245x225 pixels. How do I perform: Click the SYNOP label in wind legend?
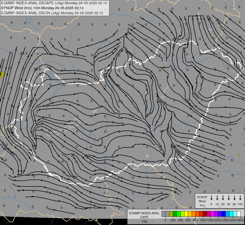(202, 197)
